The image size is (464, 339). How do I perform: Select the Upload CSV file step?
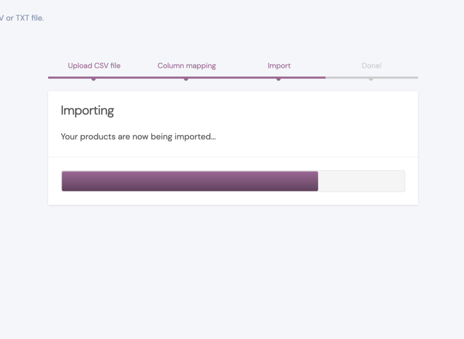(x=94, y=66)
